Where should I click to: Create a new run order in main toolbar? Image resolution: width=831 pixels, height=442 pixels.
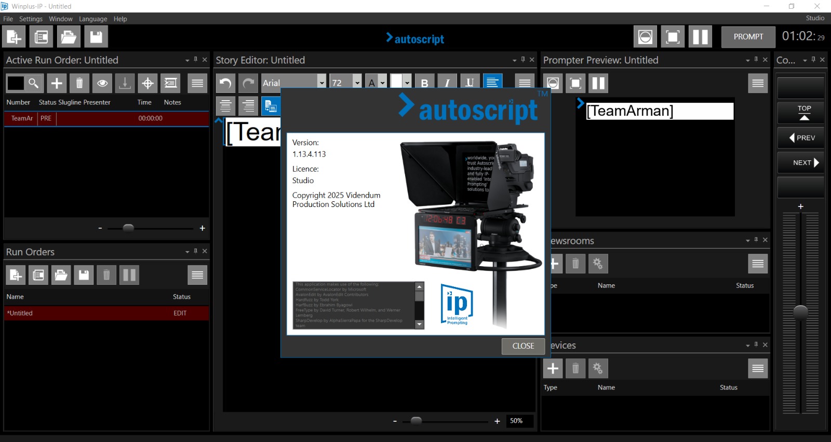click(14, 37)
